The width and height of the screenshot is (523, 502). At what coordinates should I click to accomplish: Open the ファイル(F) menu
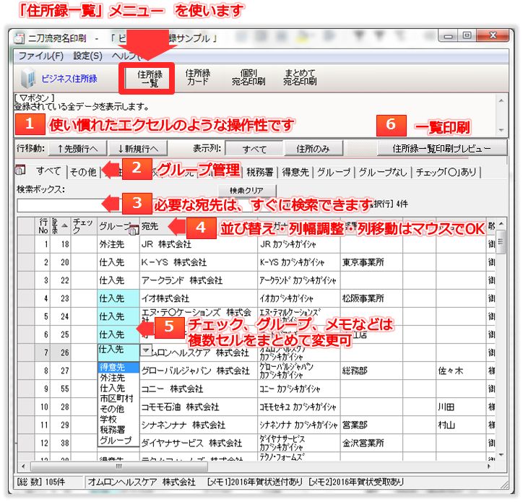click(x=40, y=56)
